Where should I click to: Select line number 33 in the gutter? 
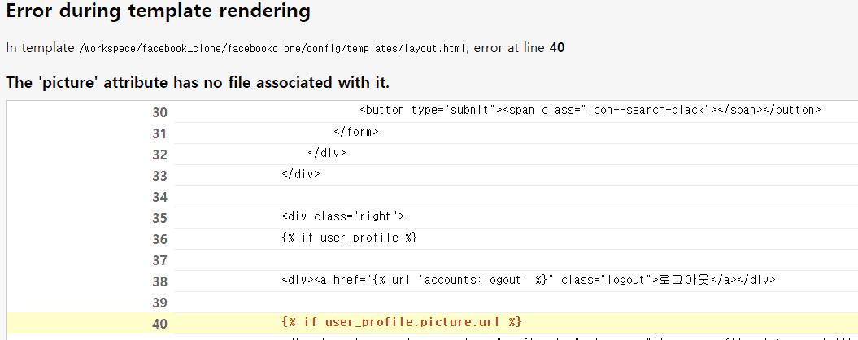click(159, 175)
